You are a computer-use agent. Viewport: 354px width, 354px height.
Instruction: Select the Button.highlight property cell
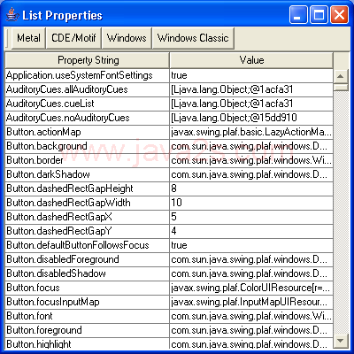pos(88,343)
